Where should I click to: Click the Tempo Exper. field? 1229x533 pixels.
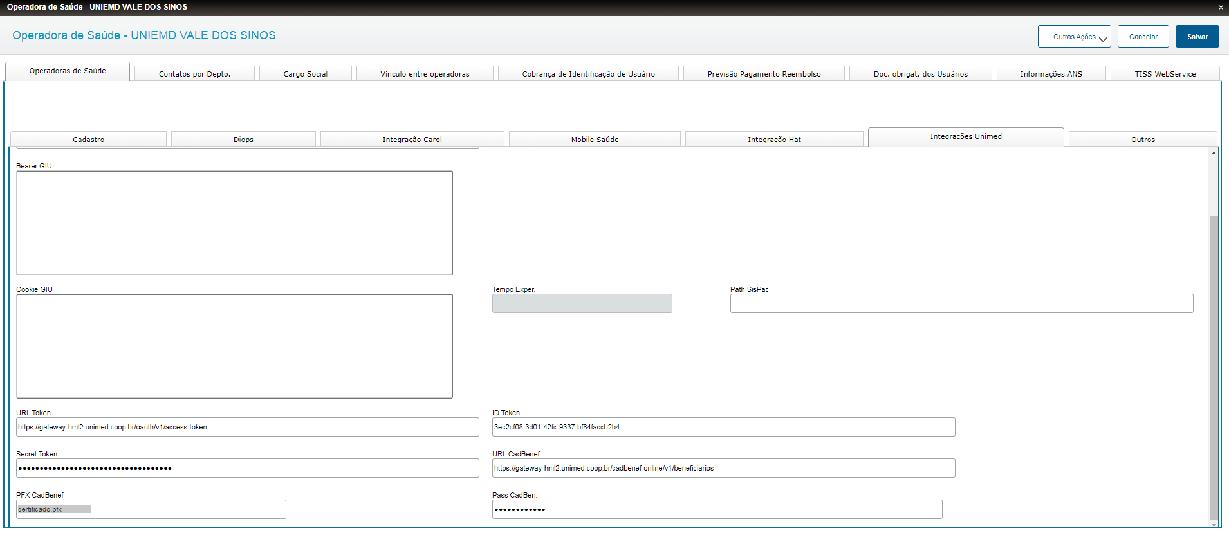click(x=582, y=303)
